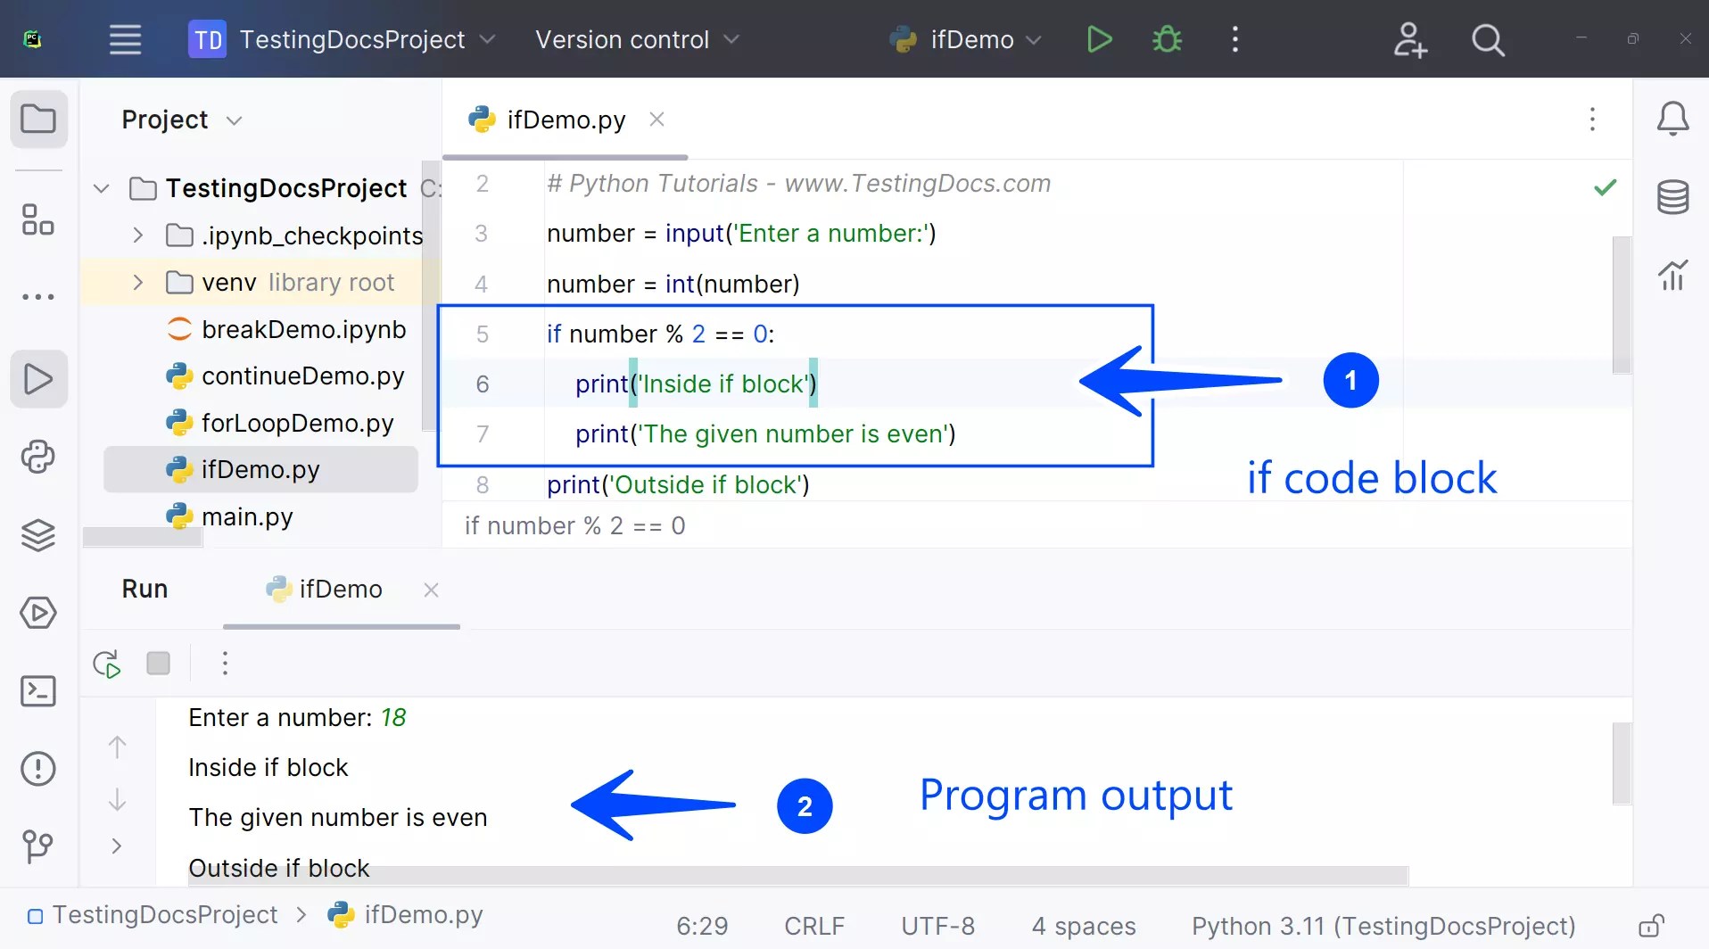This screenshot has width=1709, height=949.
Task: Click the editor vertical scrollbar
Action: click(1622, 305)
